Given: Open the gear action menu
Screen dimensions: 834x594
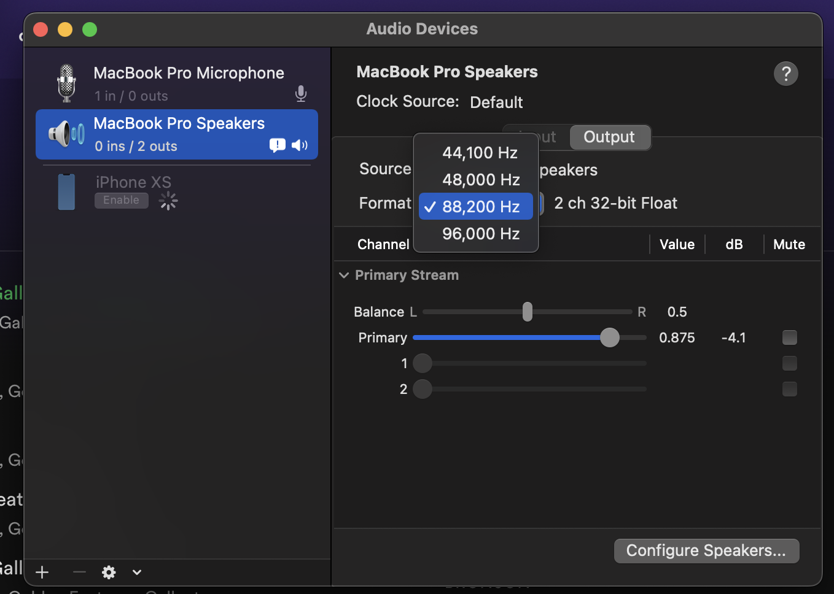Looking at the screenshot, I should coord(109,573).
